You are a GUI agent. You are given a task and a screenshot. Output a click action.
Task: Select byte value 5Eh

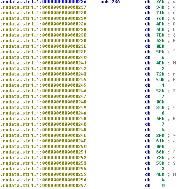(160, 52)
